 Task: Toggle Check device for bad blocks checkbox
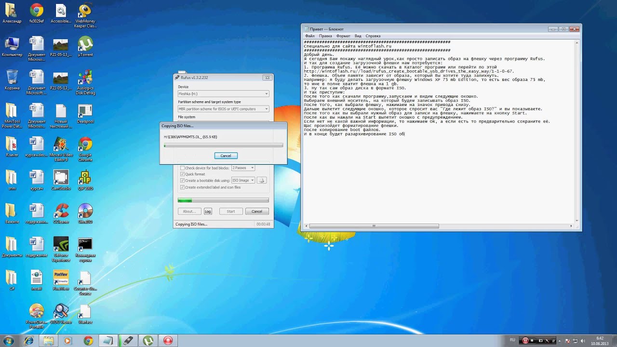pos(182,168)
